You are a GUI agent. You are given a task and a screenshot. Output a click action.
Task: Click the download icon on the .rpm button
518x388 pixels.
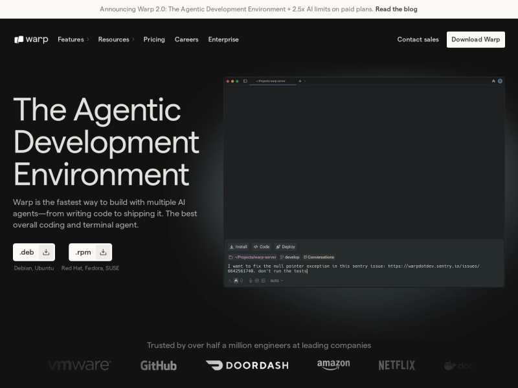coord(103,252)
